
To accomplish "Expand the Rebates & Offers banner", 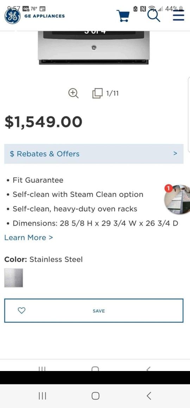I will click(x=94, y=154).
